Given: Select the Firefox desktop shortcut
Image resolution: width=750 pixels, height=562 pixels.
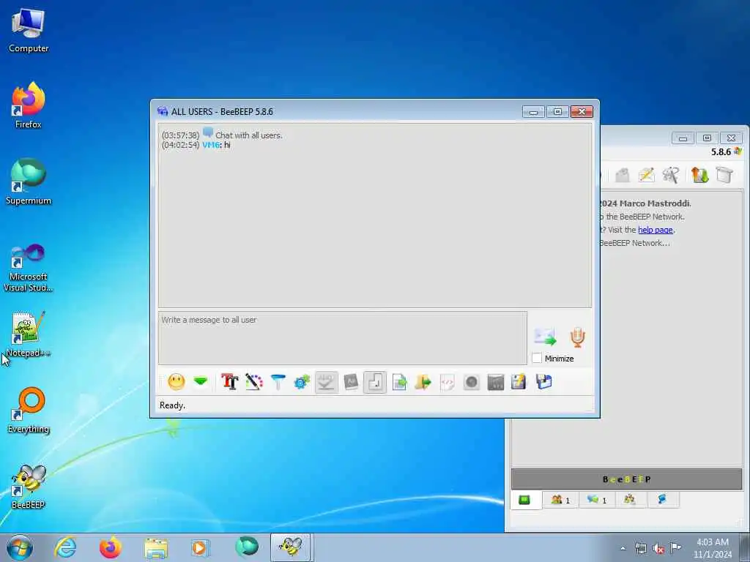Looking at the screenshot, I should [x=29, y=105].
